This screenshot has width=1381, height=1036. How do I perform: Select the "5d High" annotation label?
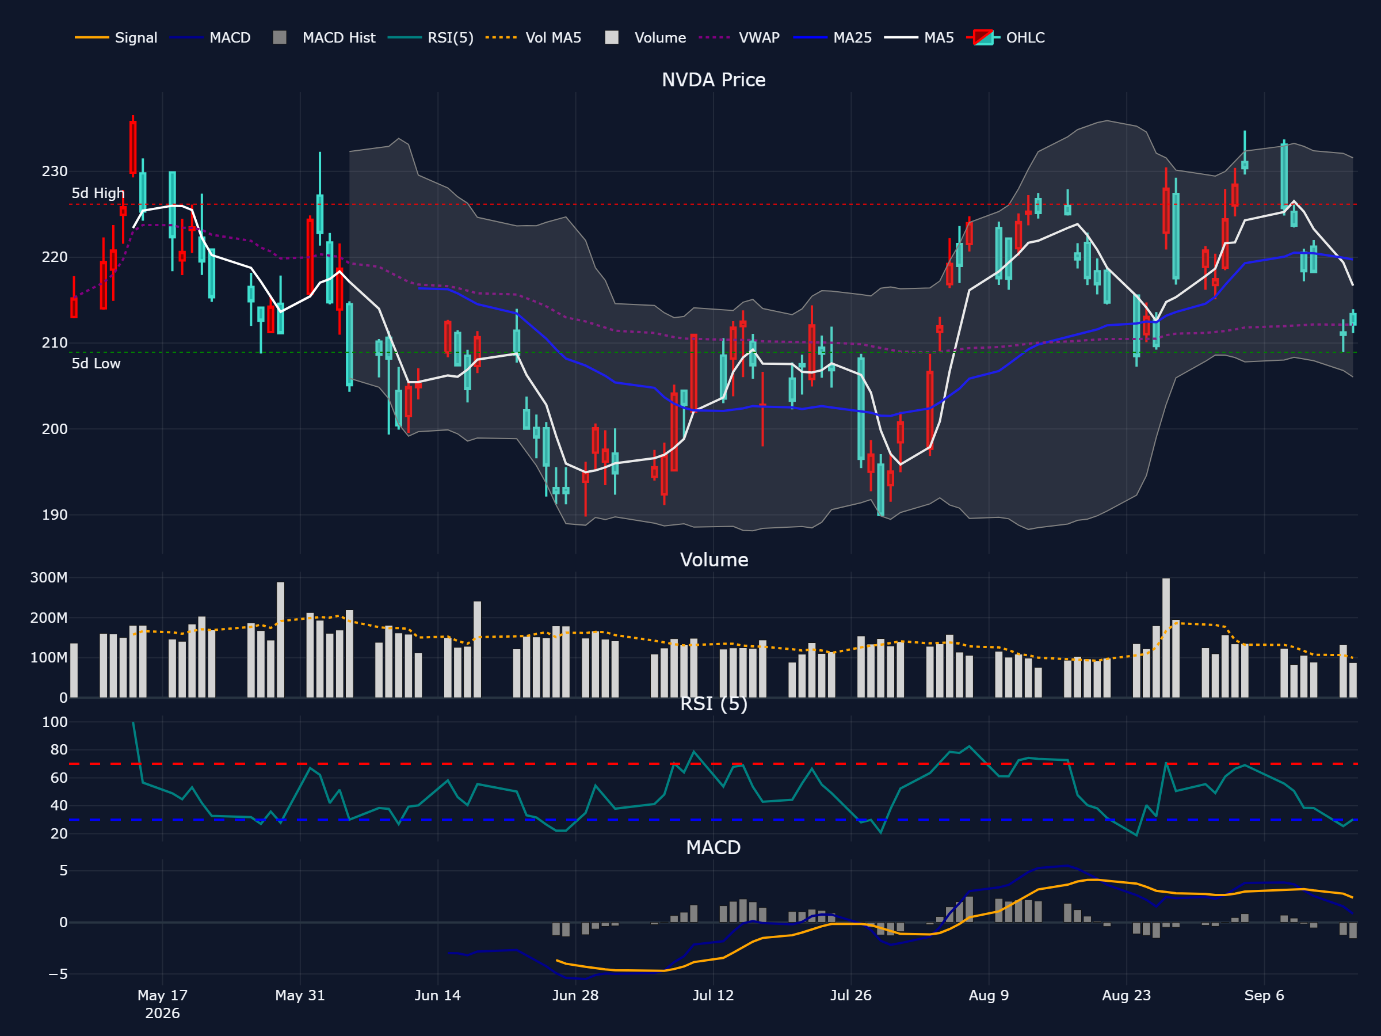click(98, 193)
